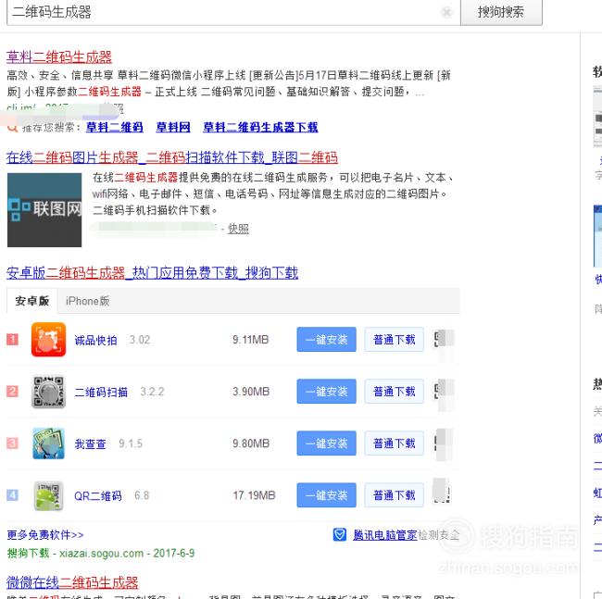This screenshot has width=602, height=599.
Task: Open 在线二维码图片生成器 联图二维码 result
Action: [x=172, y=157]
